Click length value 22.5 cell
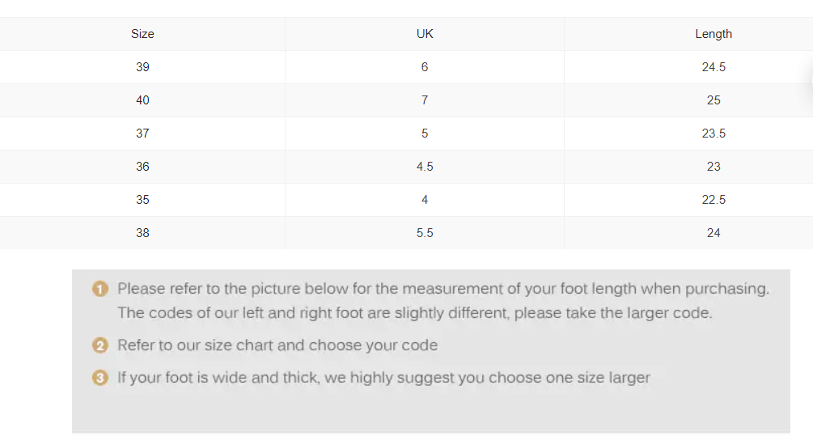Image resolution: width=813 pixels, height=445 pixels. click(x=713, y=200)
